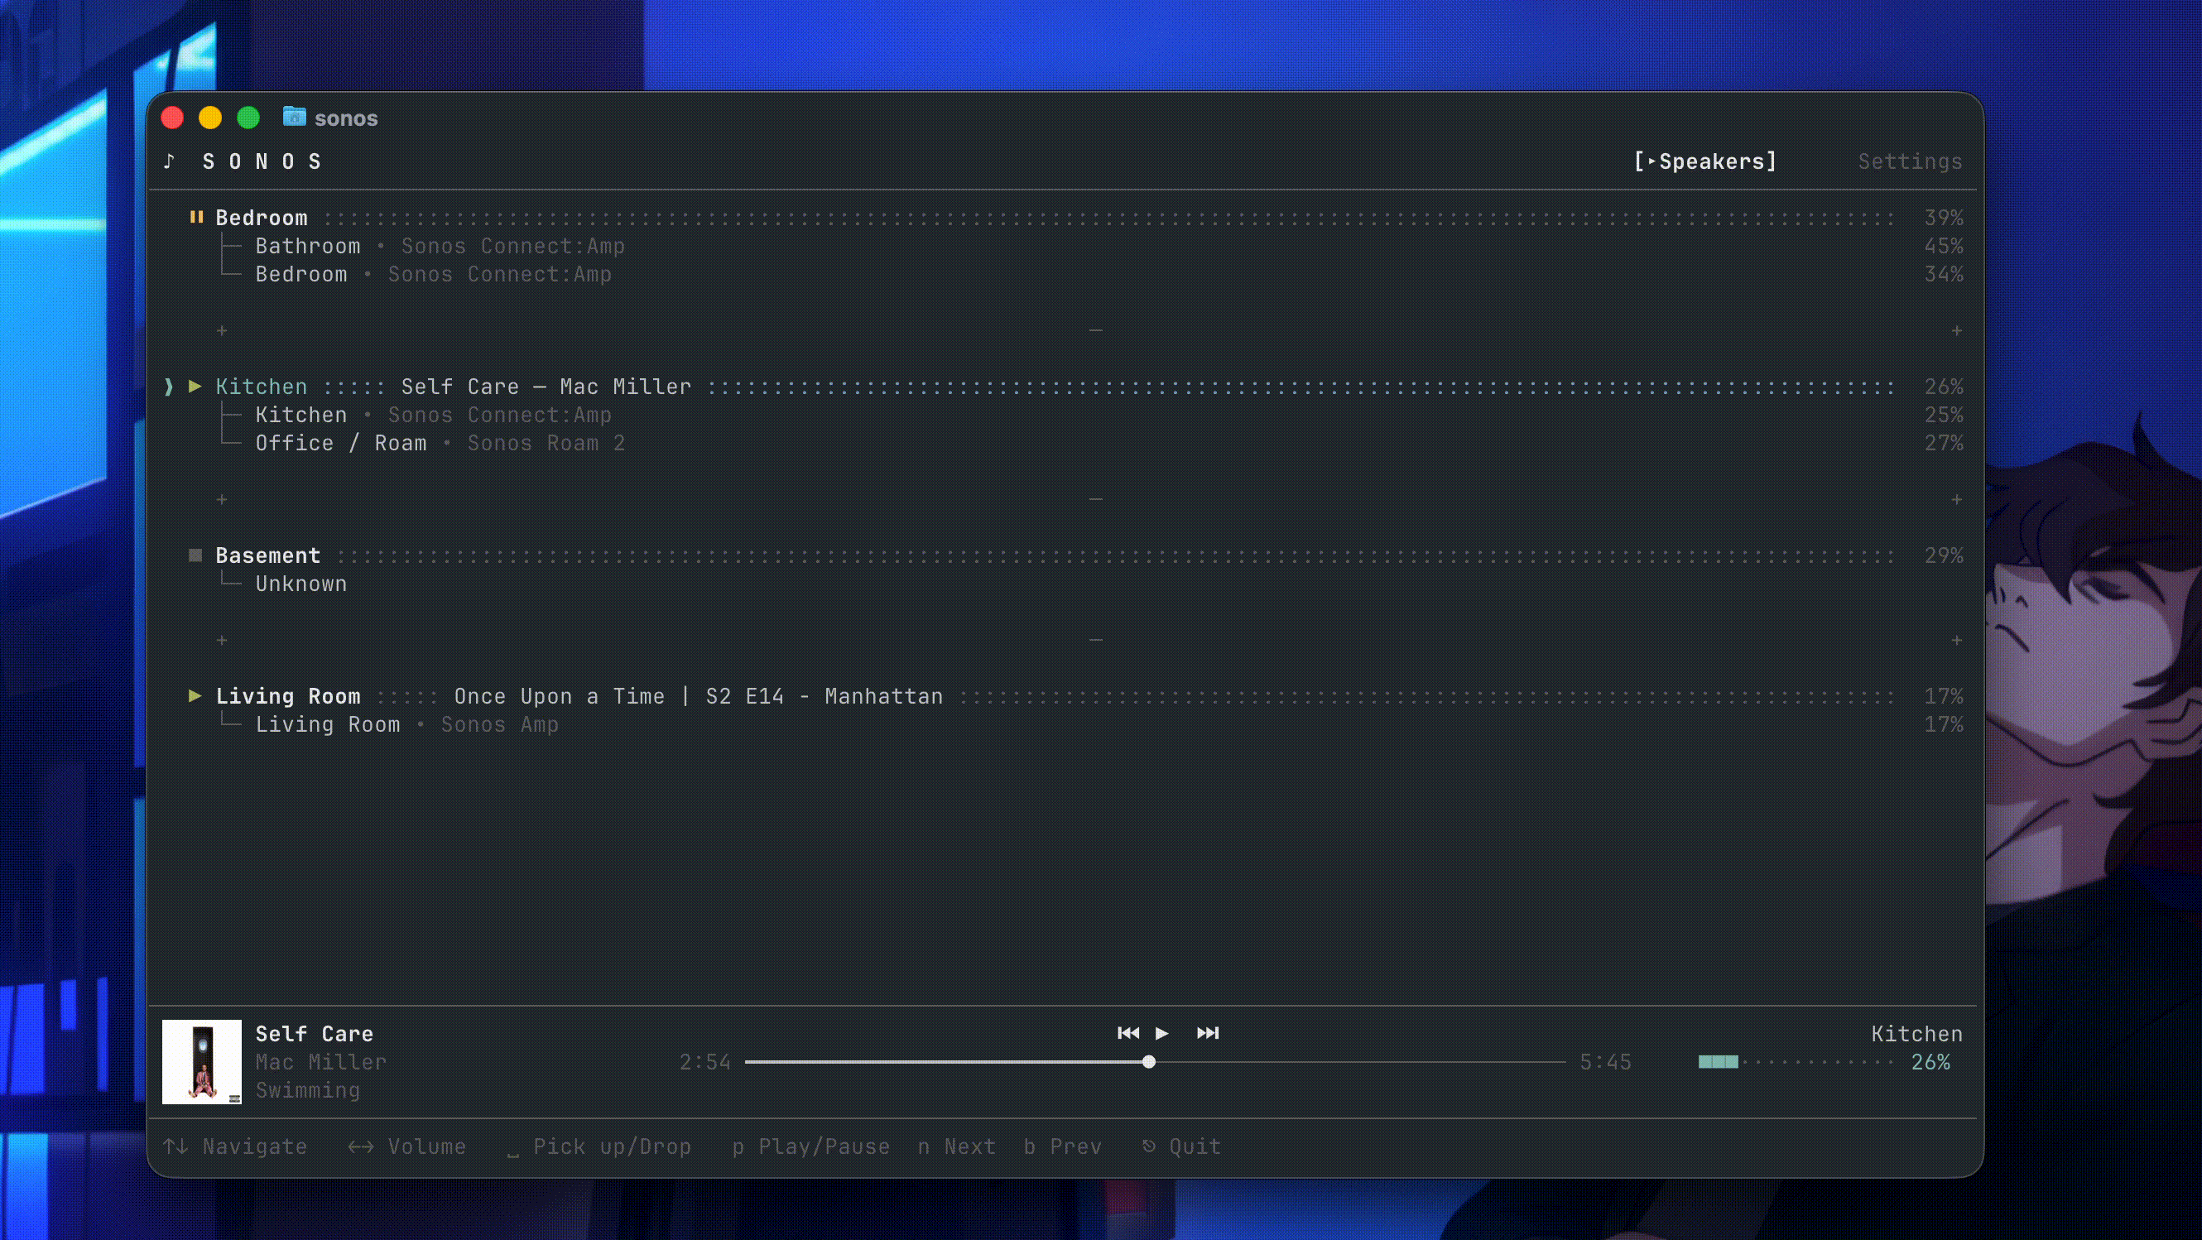The width and height of the screenshot is (2202, 1240).
Task: Click the Self Care title in player
Action: point(315,1034)
